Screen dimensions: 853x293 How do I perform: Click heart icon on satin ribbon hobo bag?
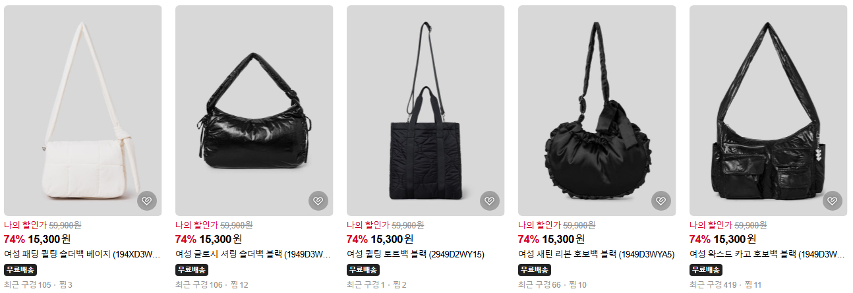point(661,201)
